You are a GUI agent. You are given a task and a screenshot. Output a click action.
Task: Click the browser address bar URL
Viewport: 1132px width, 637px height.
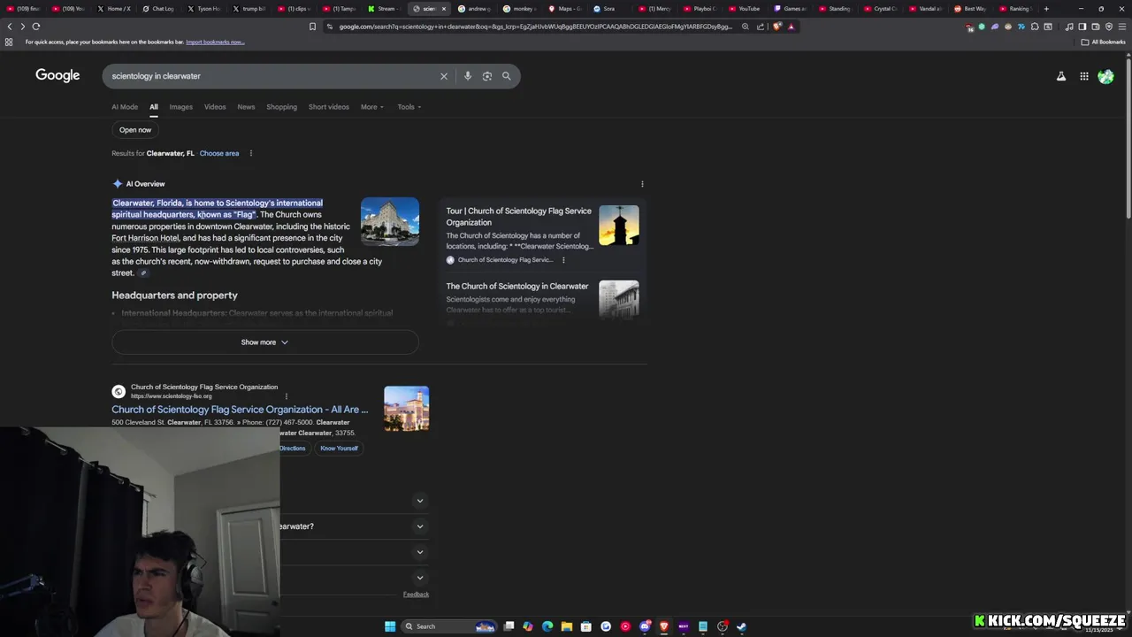535,27
